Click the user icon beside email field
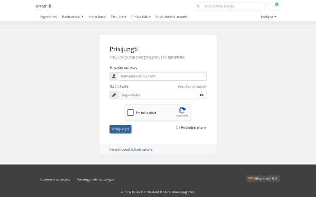Image resolution: width=316 pixels, height=197 pixels. coord(114,76)
